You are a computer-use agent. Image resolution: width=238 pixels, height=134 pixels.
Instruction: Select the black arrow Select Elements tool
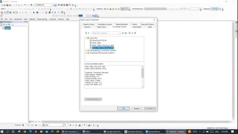click(x=34, y=12)
